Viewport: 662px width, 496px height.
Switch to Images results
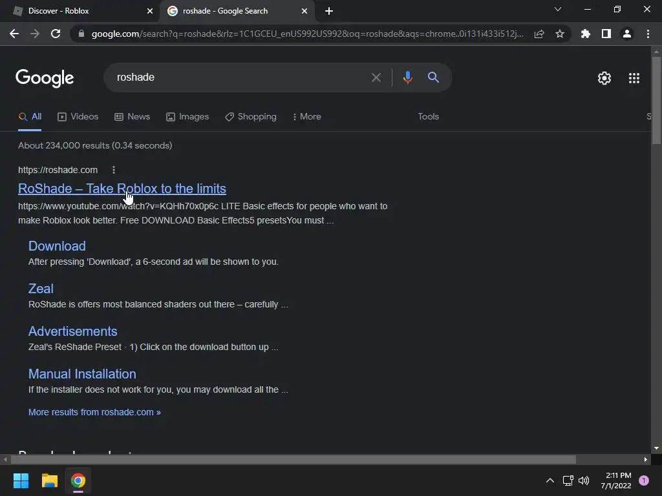[187, 117]
